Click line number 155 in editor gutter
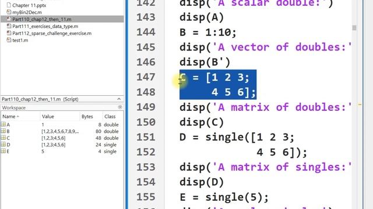 click(x=146, y=197)
